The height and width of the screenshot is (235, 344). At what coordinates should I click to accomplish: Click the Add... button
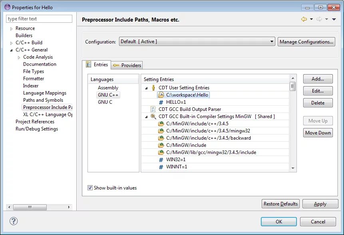(x=318, y=79)
